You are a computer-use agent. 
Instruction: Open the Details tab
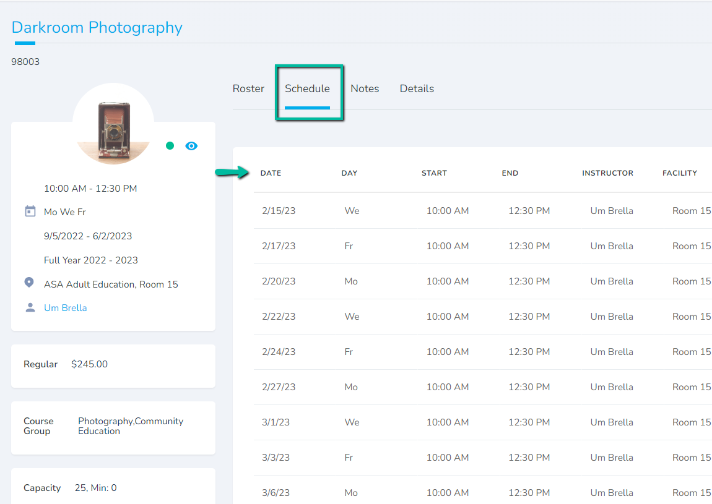tap(417, 88)
